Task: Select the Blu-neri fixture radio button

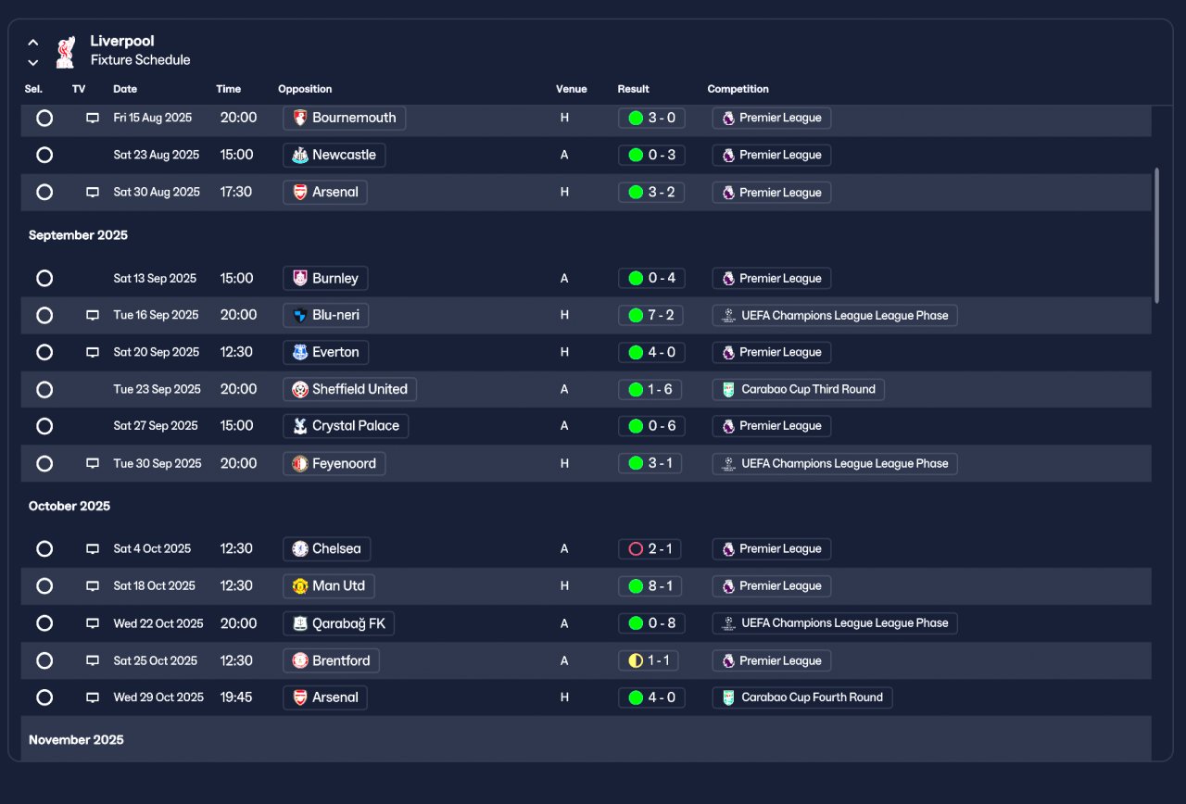Action: 44,315
